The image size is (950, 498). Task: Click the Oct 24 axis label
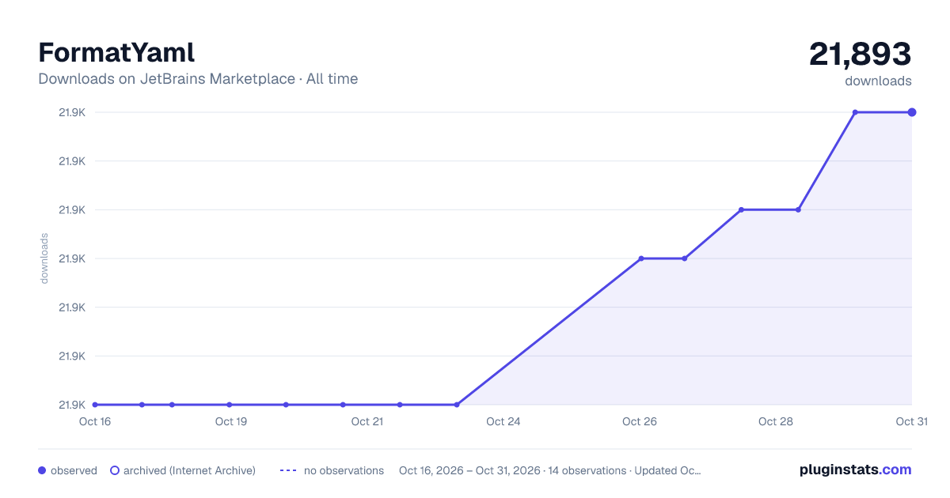[503, 421]
